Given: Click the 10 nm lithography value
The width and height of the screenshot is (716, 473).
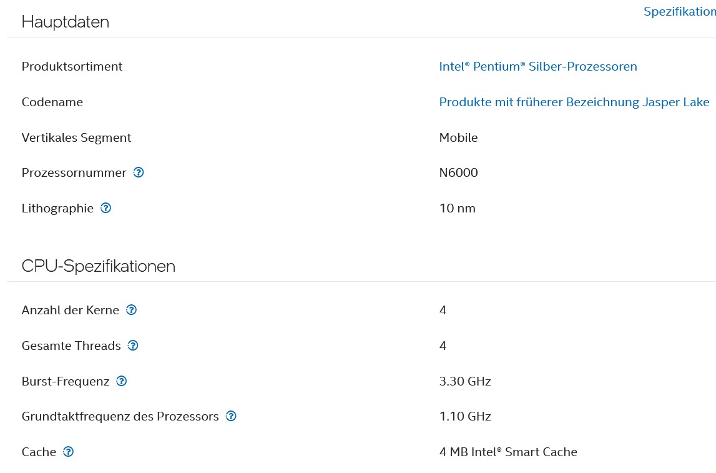Looking at the screenshot, I should [x=457, y=208].
